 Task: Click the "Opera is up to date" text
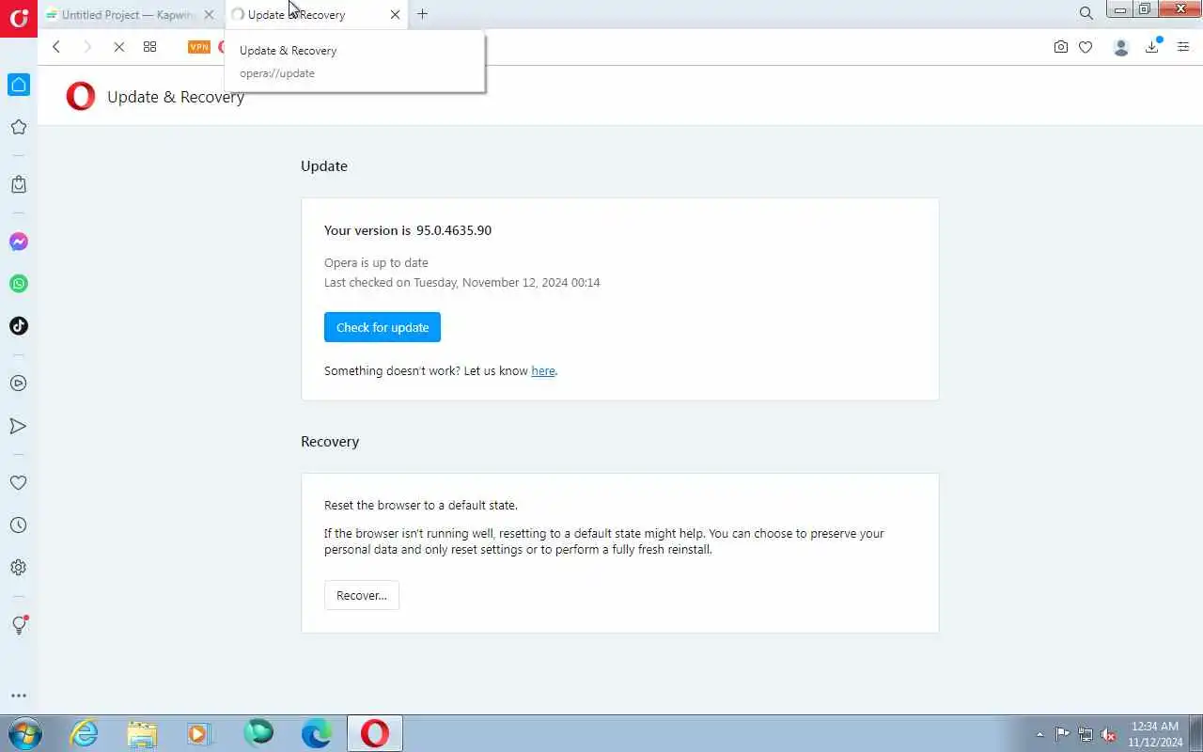click(x=376, y=263)
